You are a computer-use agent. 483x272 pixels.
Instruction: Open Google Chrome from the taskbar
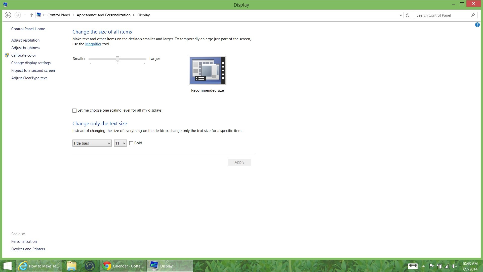107,266
